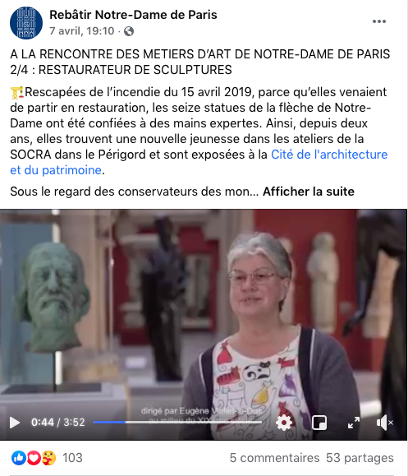Click the Rebâtir Notre-Dame page avatar
408x476 pixels.
pyautogui.click(x=26, y=23)
